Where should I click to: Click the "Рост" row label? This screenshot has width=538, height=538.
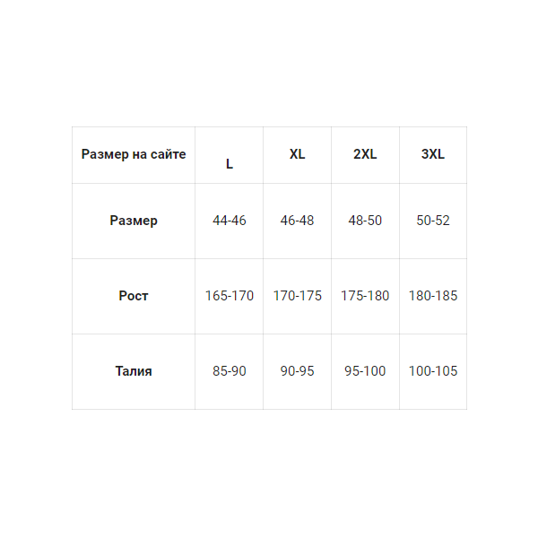134,296
